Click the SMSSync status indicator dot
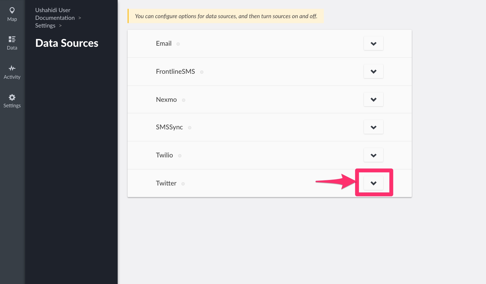The width and height of the screenshot is (486, 284). (190, 128)
